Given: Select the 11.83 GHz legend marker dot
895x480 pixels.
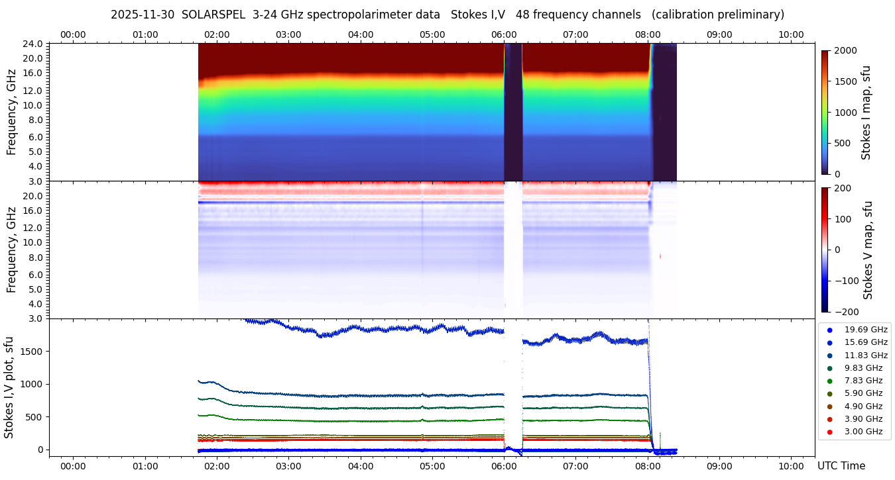Looking at the screenshot, I should pos(829,356).
